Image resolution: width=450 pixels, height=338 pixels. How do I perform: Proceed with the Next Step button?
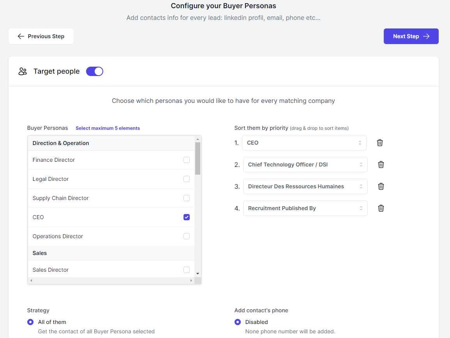pos(411,36)
